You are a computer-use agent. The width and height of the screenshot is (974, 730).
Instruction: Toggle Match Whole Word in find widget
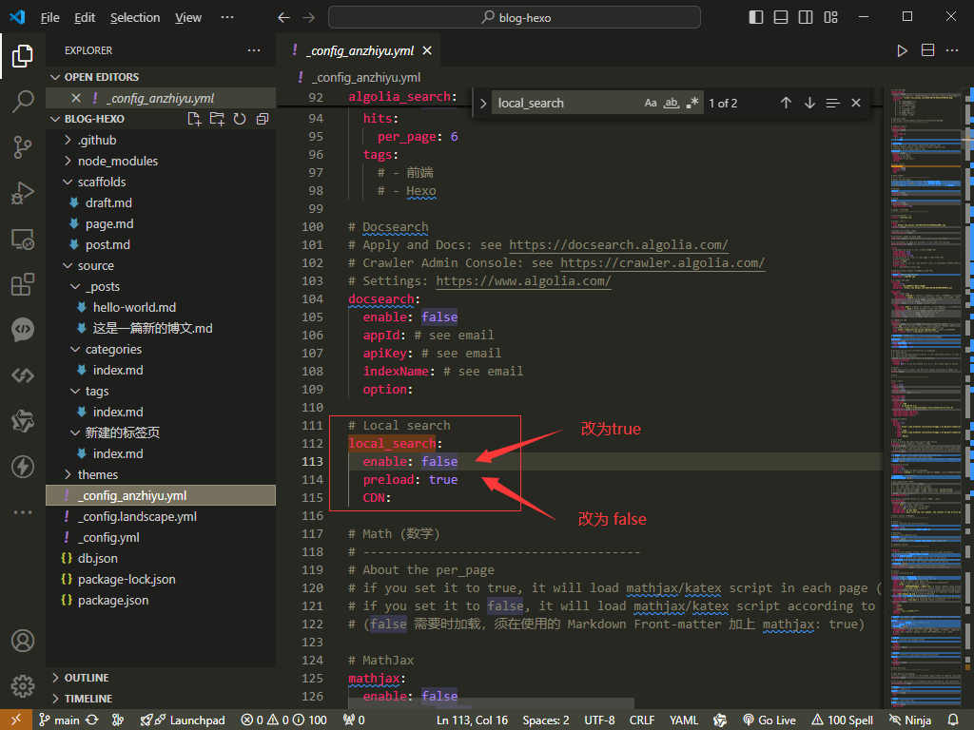pos(672,103)
